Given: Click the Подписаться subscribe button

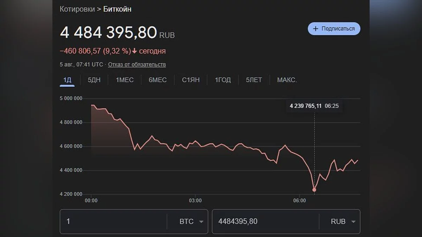Looking at the screenshot, I should [x=334, y=28].
